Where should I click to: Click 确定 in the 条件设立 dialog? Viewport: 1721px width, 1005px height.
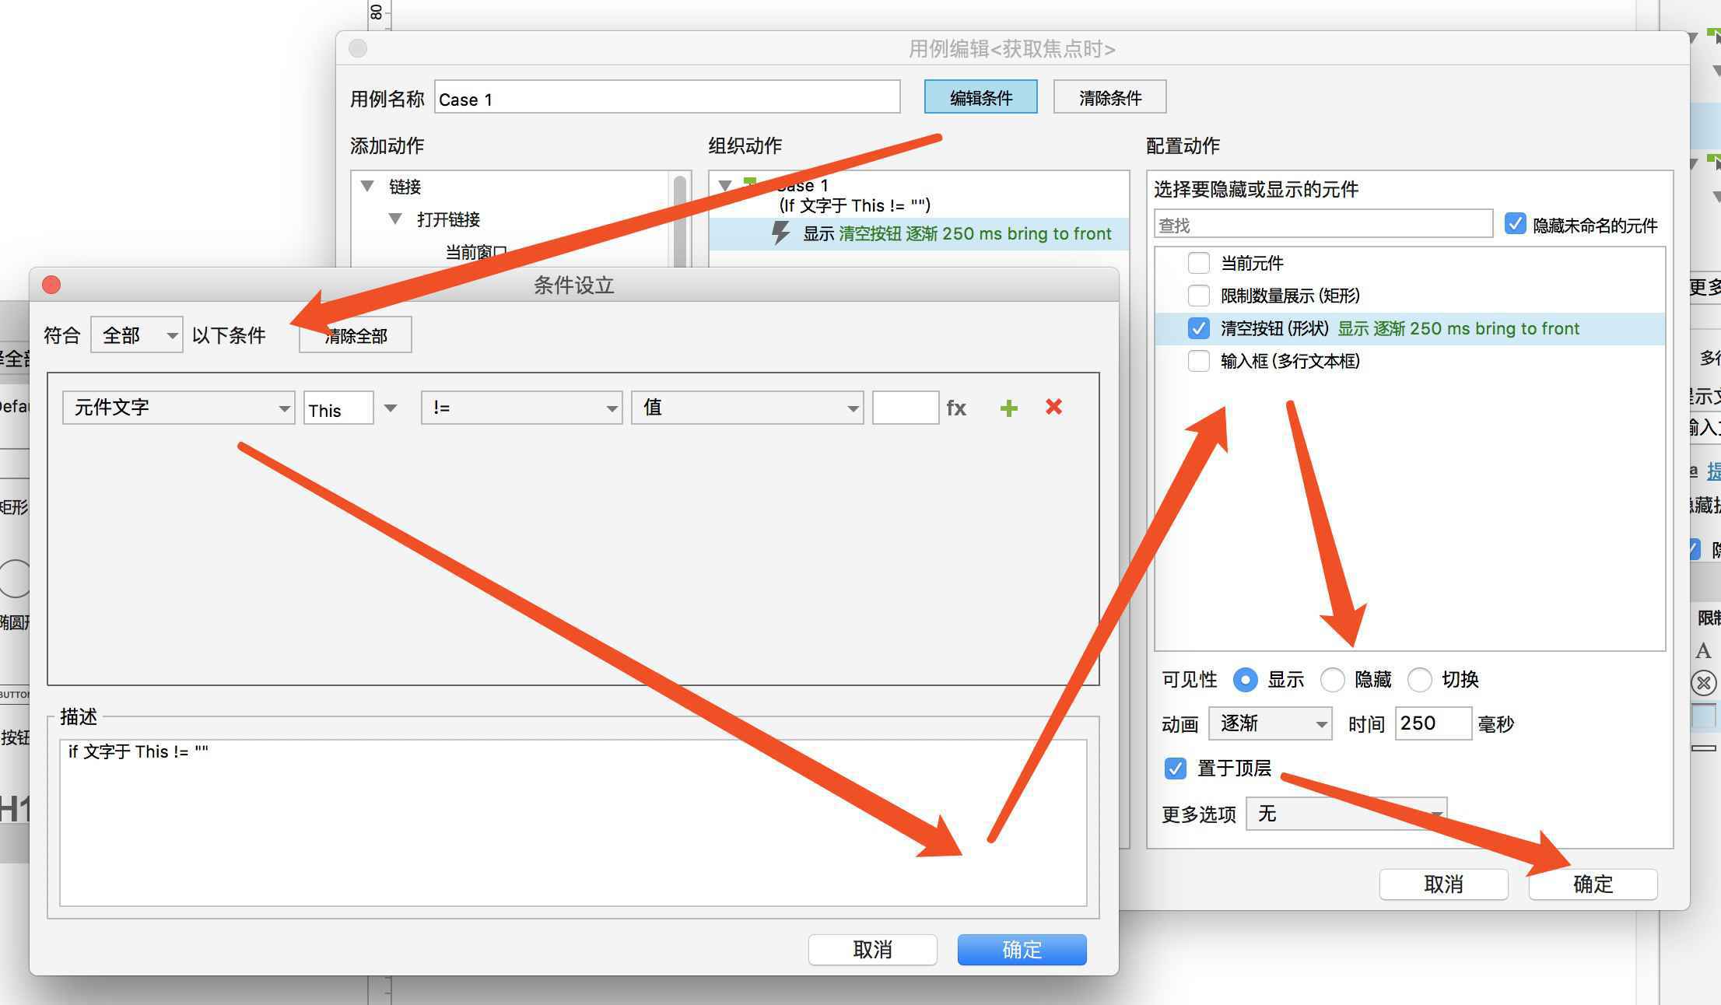pos(1022,950)
